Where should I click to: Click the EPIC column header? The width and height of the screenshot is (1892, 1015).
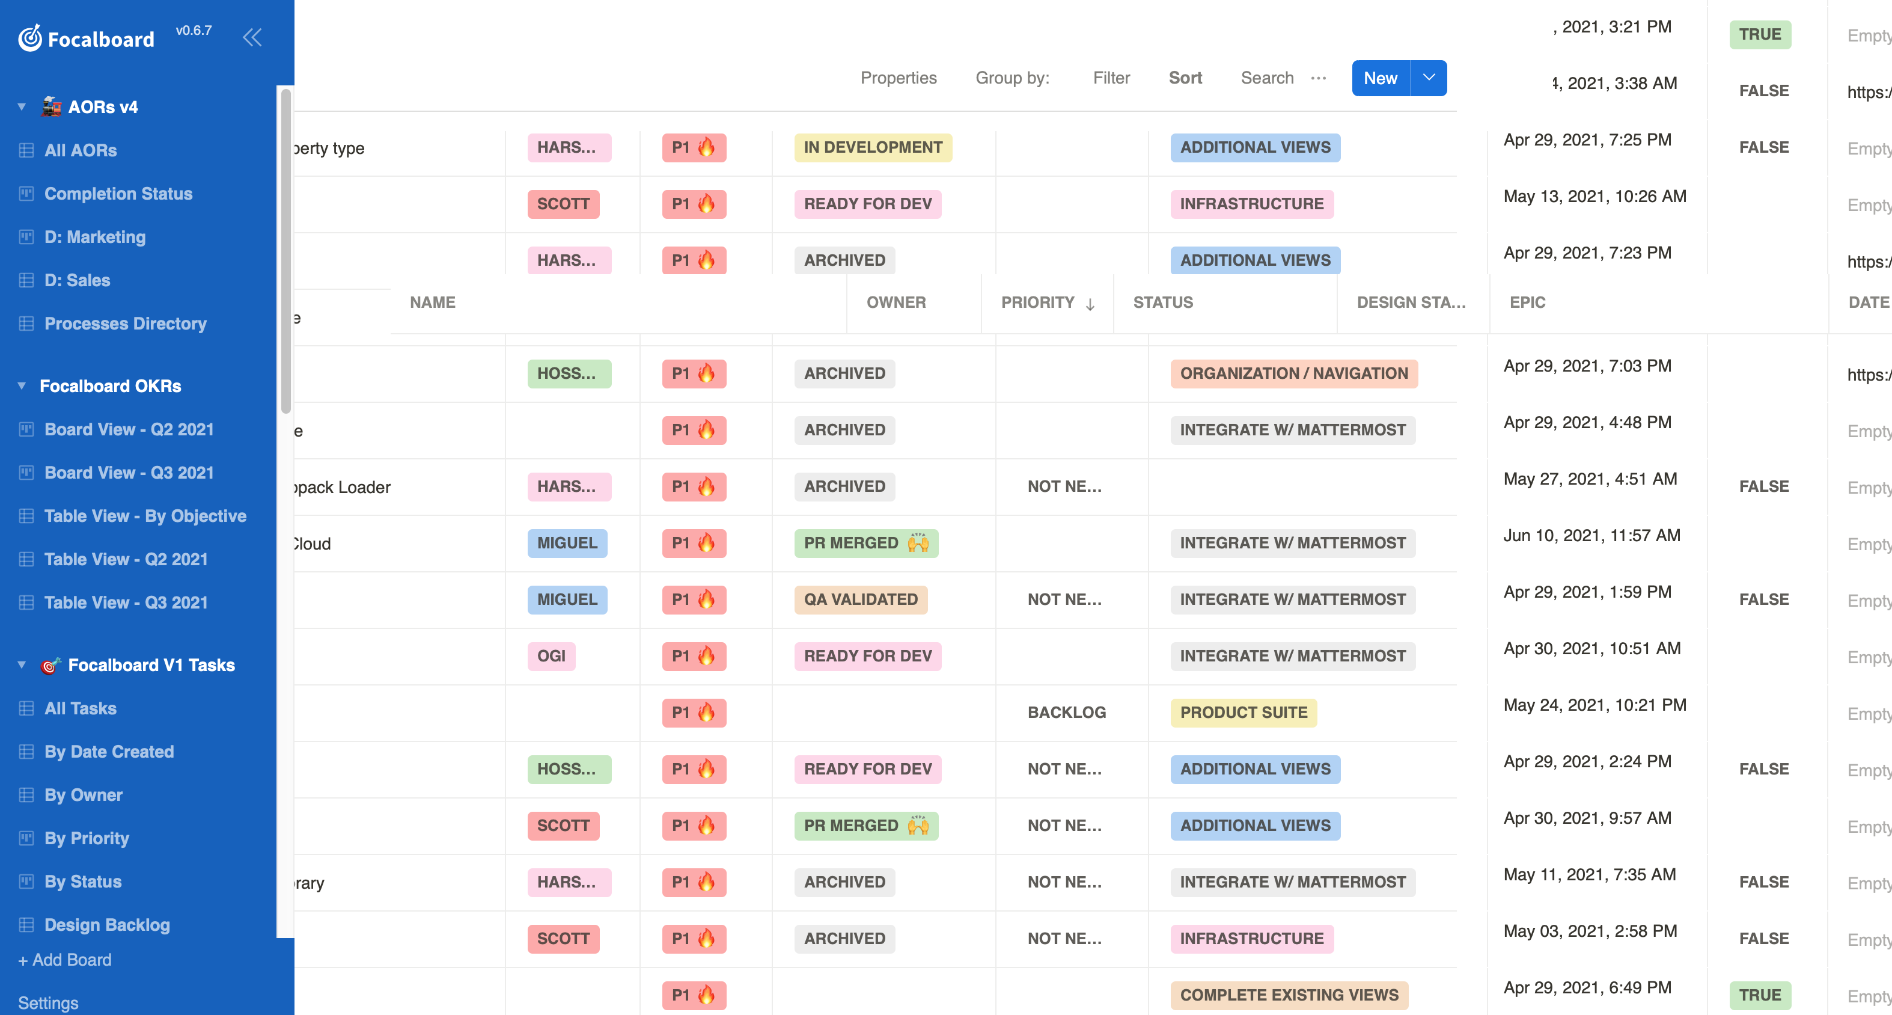click(x=1527, y=303)
